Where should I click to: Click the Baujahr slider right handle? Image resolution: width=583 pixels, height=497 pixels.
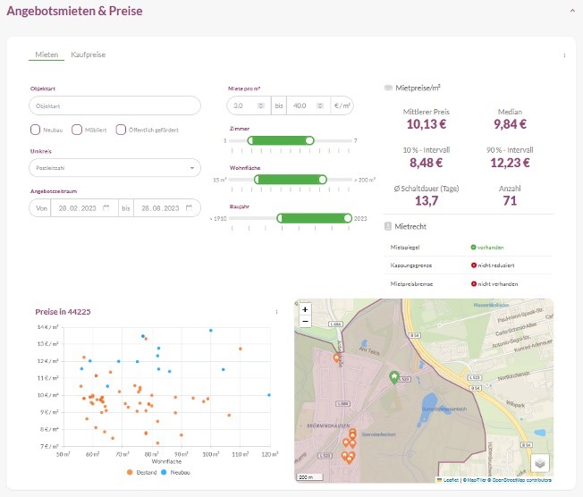click(348, 218)
